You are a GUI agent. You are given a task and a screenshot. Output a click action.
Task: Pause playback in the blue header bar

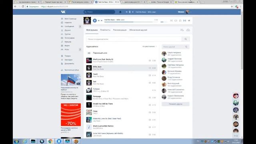point(130,12)
